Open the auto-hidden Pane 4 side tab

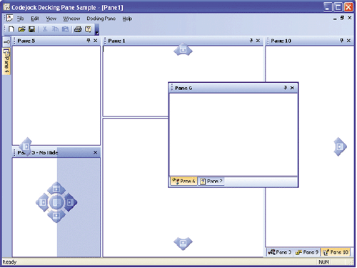(6, 61)
